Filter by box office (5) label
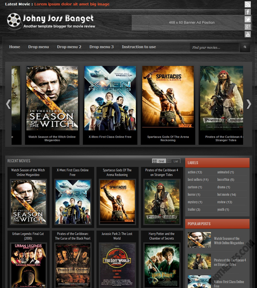Viewport: 257px width, 288px height. 225,180
